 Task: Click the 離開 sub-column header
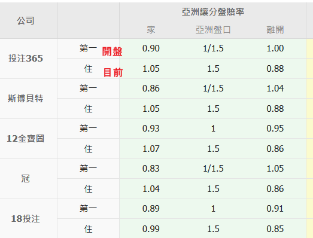(x=275, y=30)
